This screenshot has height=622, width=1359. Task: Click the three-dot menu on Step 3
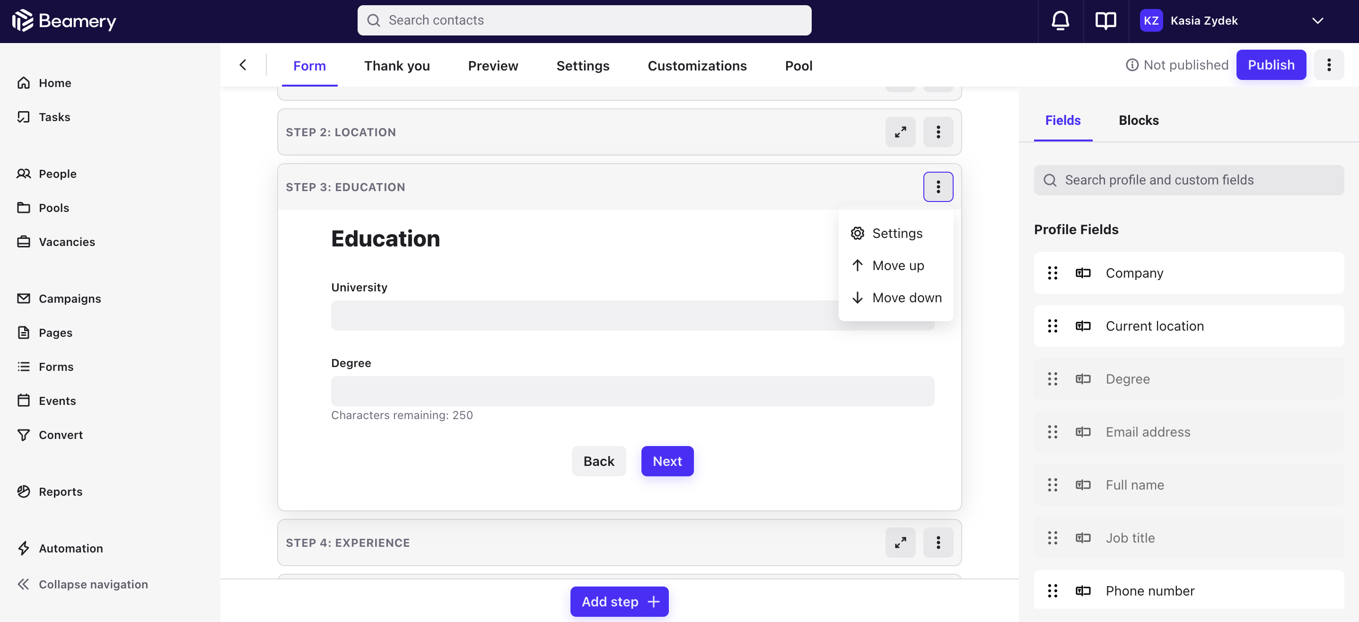coord(938,186)
